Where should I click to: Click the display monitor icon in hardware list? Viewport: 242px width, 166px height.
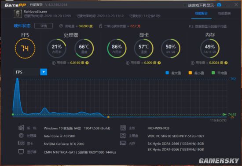[x=21, y=152]
